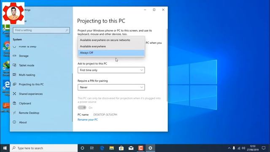270x152 pixels.
Task: Click the Multi-tasking icon
Action: tap(14, 75)
